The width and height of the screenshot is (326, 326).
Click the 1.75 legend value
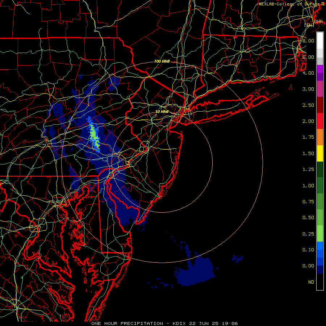pos(308,137)
